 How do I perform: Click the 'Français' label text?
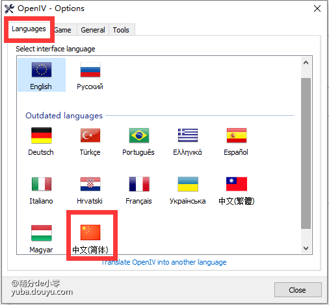138,201
